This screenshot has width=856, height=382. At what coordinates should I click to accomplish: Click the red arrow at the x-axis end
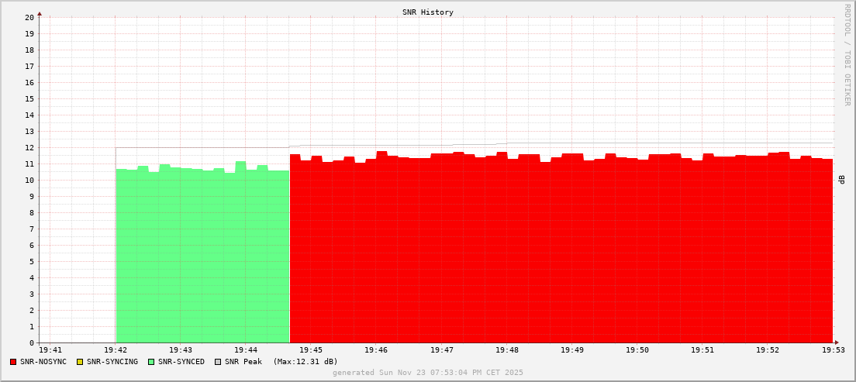(836, 342)
